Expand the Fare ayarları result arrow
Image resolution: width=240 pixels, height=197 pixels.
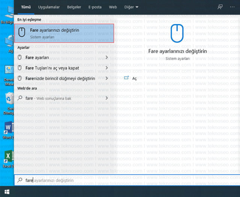[x=106, y=58]
